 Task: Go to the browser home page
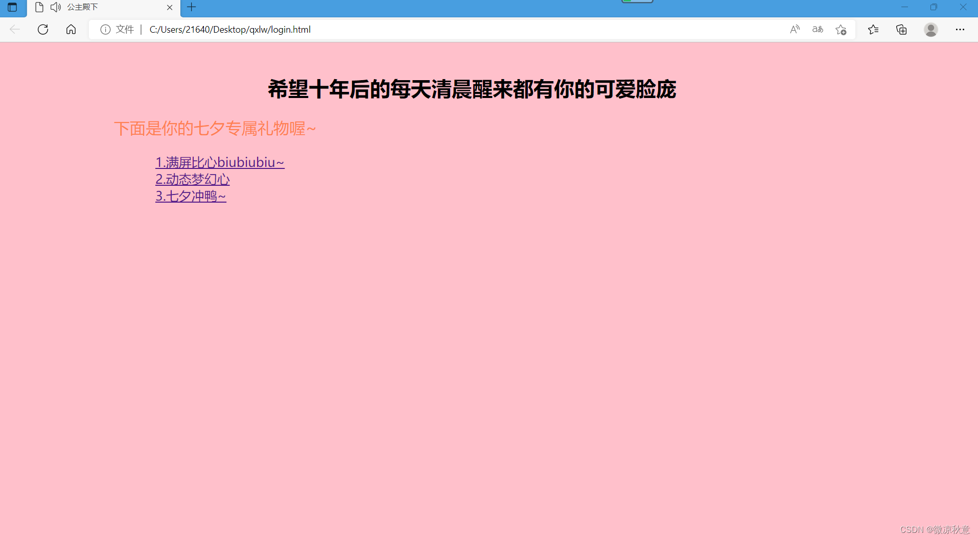(71, 30)
